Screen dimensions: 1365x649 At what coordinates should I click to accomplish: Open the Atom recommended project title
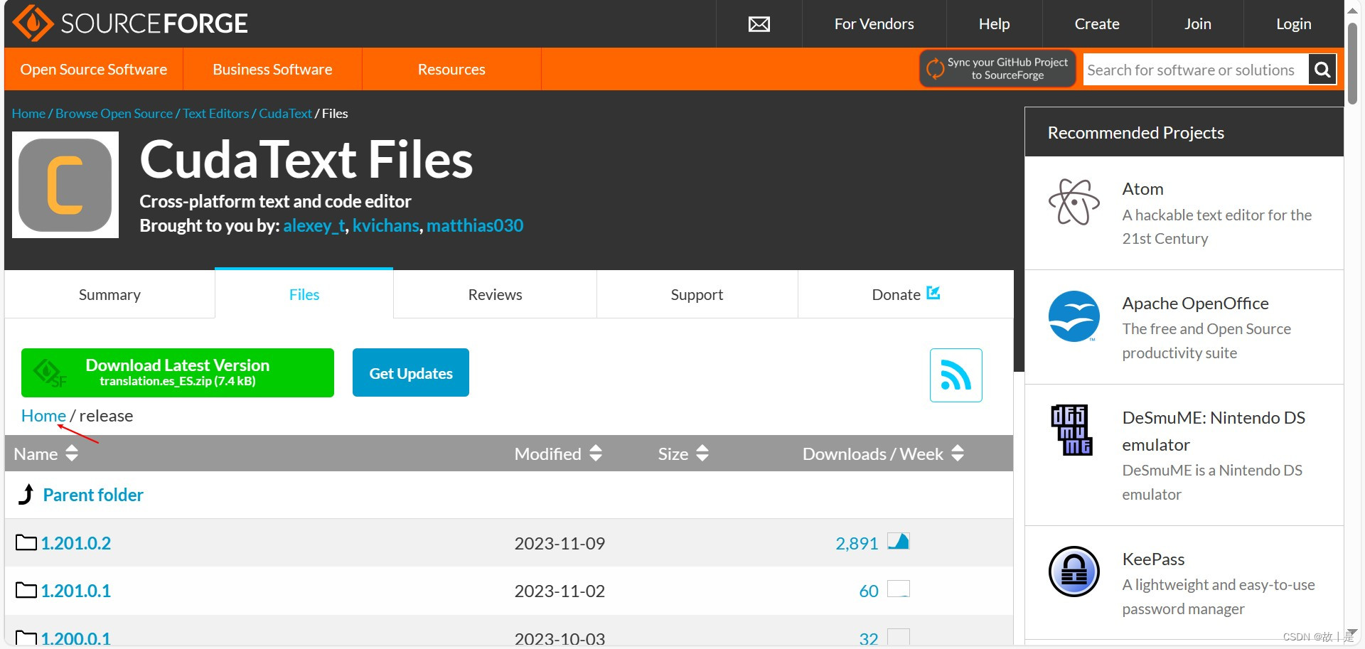tap(1142, 189)
